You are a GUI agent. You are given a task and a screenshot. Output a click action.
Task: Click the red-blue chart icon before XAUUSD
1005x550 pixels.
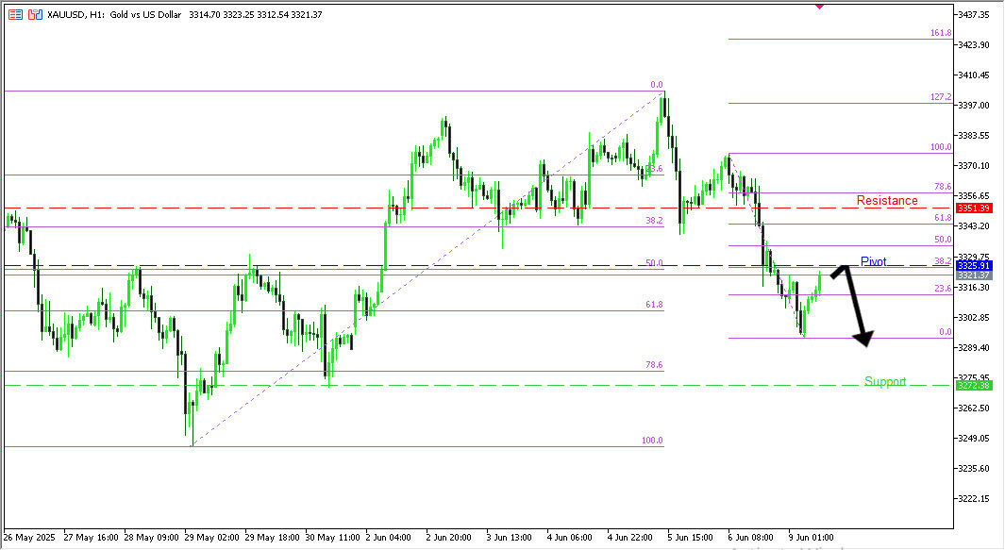35,15
